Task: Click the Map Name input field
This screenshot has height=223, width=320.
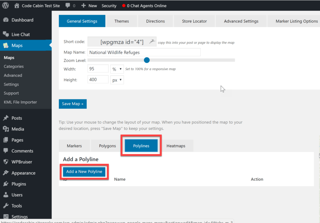Action: pos(144,52)
